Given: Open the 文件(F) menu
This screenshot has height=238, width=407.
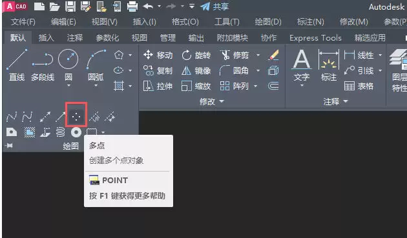Looking at the screenshot, I should (x=23, y=22).
